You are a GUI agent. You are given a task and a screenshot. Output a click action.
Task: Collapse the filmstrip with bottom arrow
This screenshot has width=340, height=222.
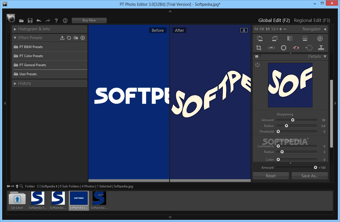(170, 218)
